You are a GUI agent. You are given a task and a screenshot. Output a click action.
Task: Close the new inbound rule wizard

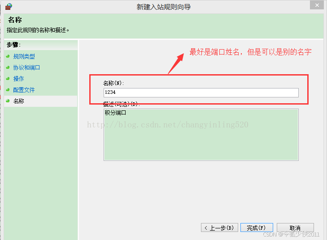click(317, 5)
